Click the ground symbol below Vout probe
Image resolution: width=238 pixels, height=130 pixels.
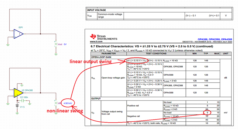56,54
